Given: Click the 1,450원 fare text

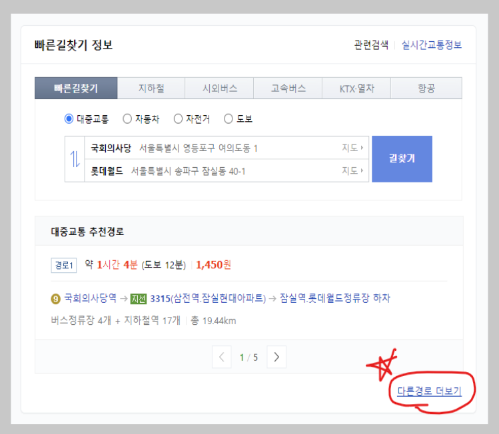Looking at the screenshot, I should pyautogui.click(x=214, y=264).
